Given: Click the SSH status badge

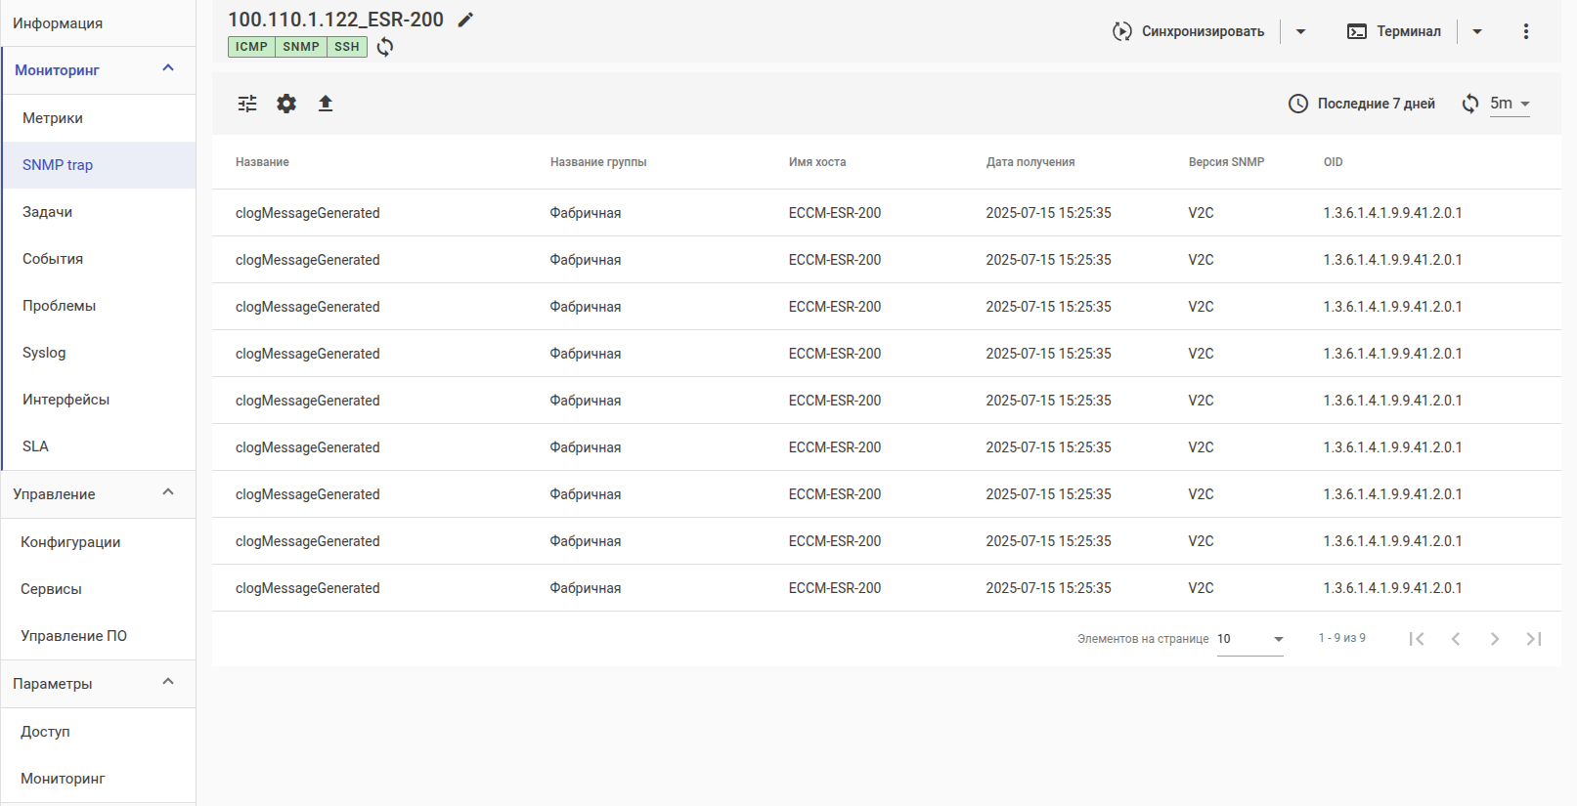Looking at the screenshot, I should tap(347, 47).
